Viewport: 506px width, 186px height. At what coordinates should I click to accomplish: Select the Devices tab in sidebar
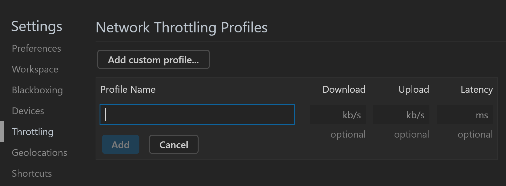click(x=28, y=111)
